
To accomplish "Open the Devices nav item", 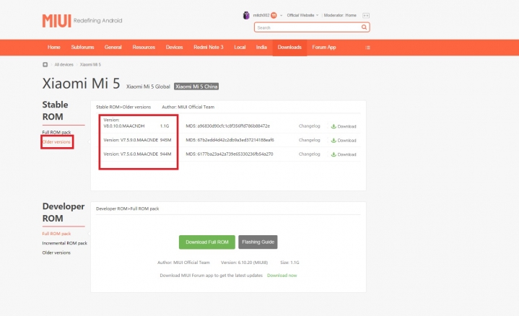I will (175, 48).
